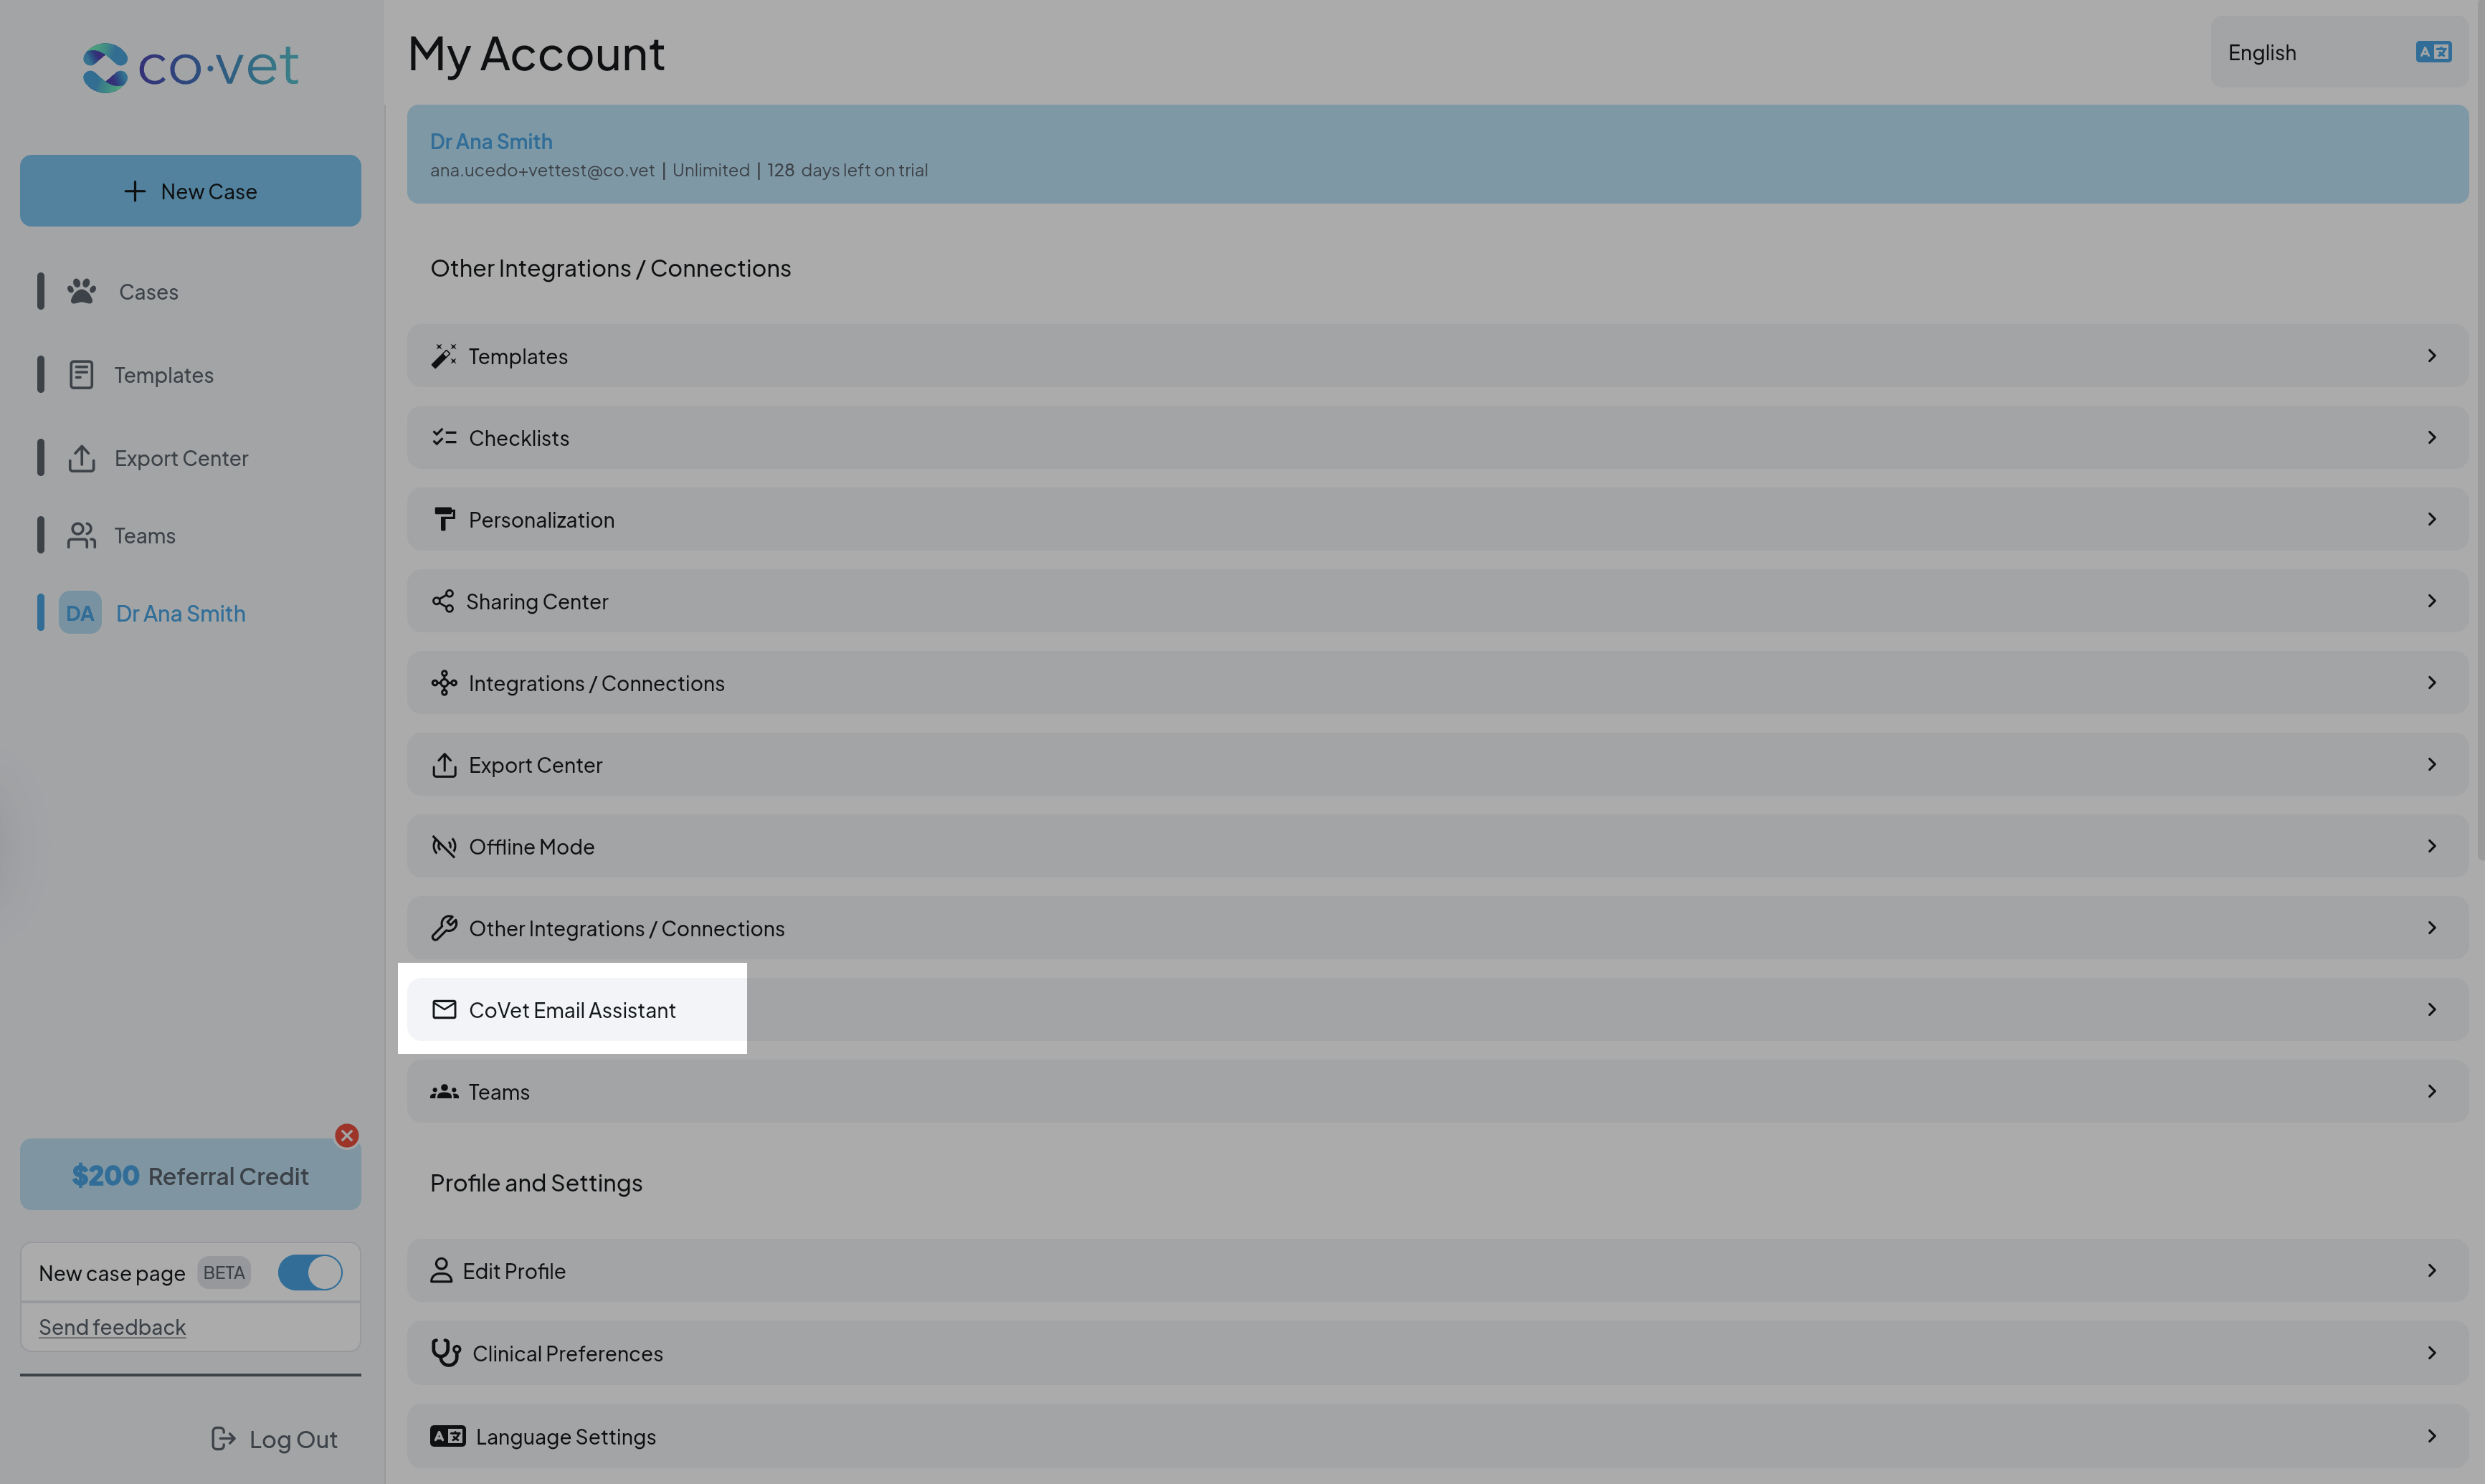The height and width of the screenshot is (1484, 2485).
Task: Click the New Case button
Action: 190,190
